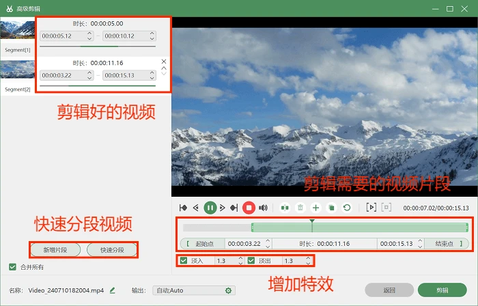The width and height of the screenshot is (478, 306).
Task: Toggle the 淡入 fade-in checkbox
Action: click(184, 261)
